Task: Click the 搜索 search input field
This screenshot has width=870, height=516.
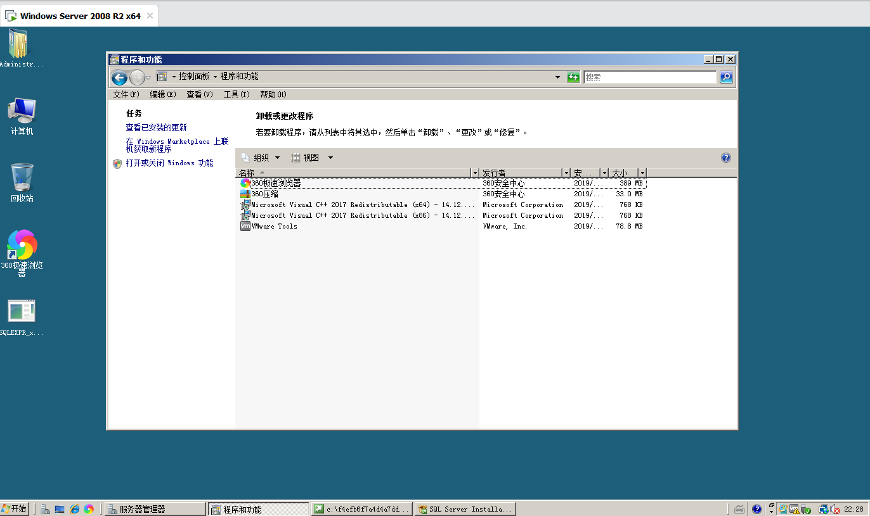Action: click(650, 77)
